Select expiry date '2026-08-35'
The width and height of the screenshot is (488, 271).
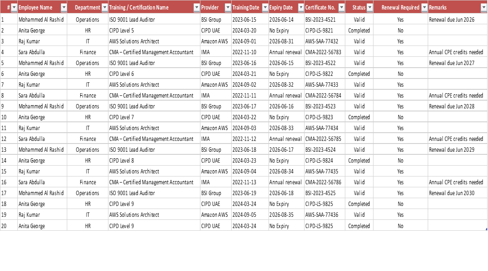(286, 215)
